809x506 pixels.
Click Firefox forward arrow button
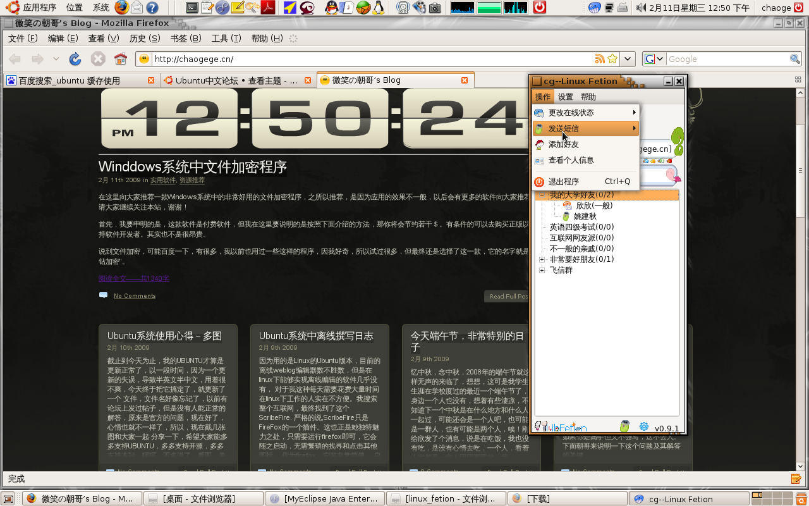pyautogui.click(x=37, y=59)
